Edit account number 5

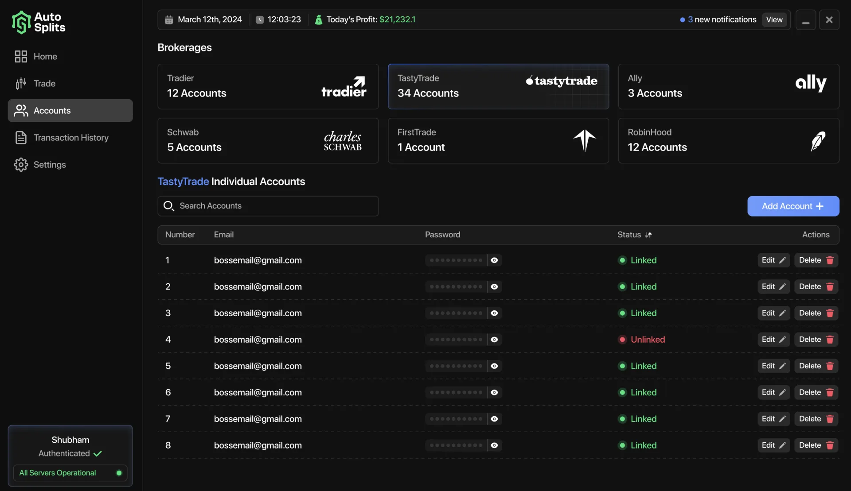[x=773, y=366]
